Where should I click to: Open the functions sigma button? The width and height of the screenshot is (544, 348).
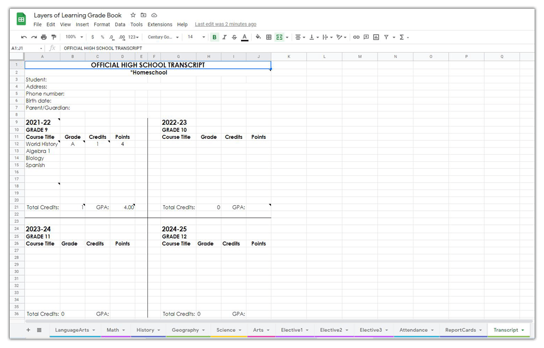[x=402, y=37]
